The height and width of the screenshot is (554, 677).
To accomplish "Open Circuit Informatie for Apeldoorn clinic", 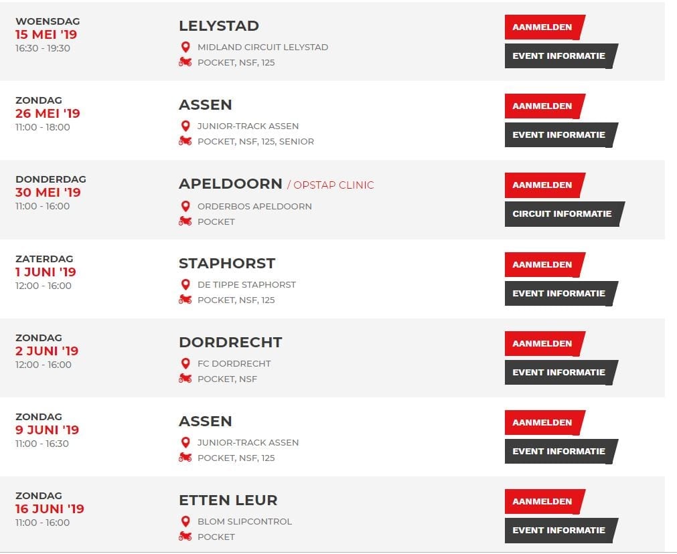I will (x=565, y=214).
